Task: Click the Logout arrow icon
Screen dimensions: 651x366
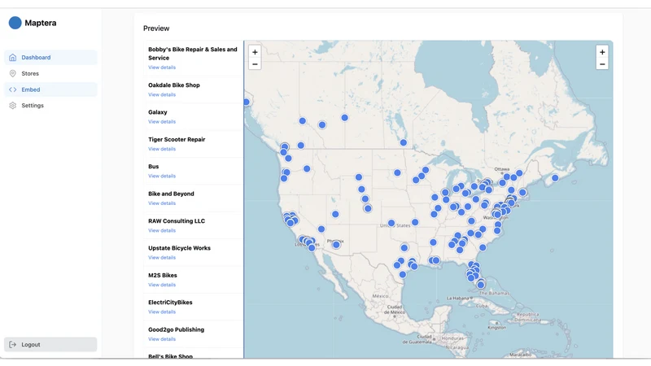Action: pyautogui.click(x=13, y=344)
